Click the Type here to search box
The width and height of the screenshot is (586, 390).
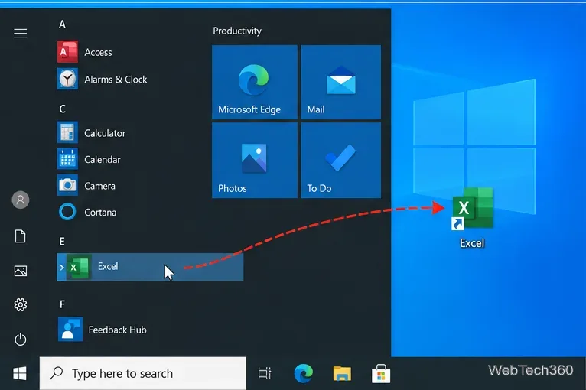(x=143, y=373)
